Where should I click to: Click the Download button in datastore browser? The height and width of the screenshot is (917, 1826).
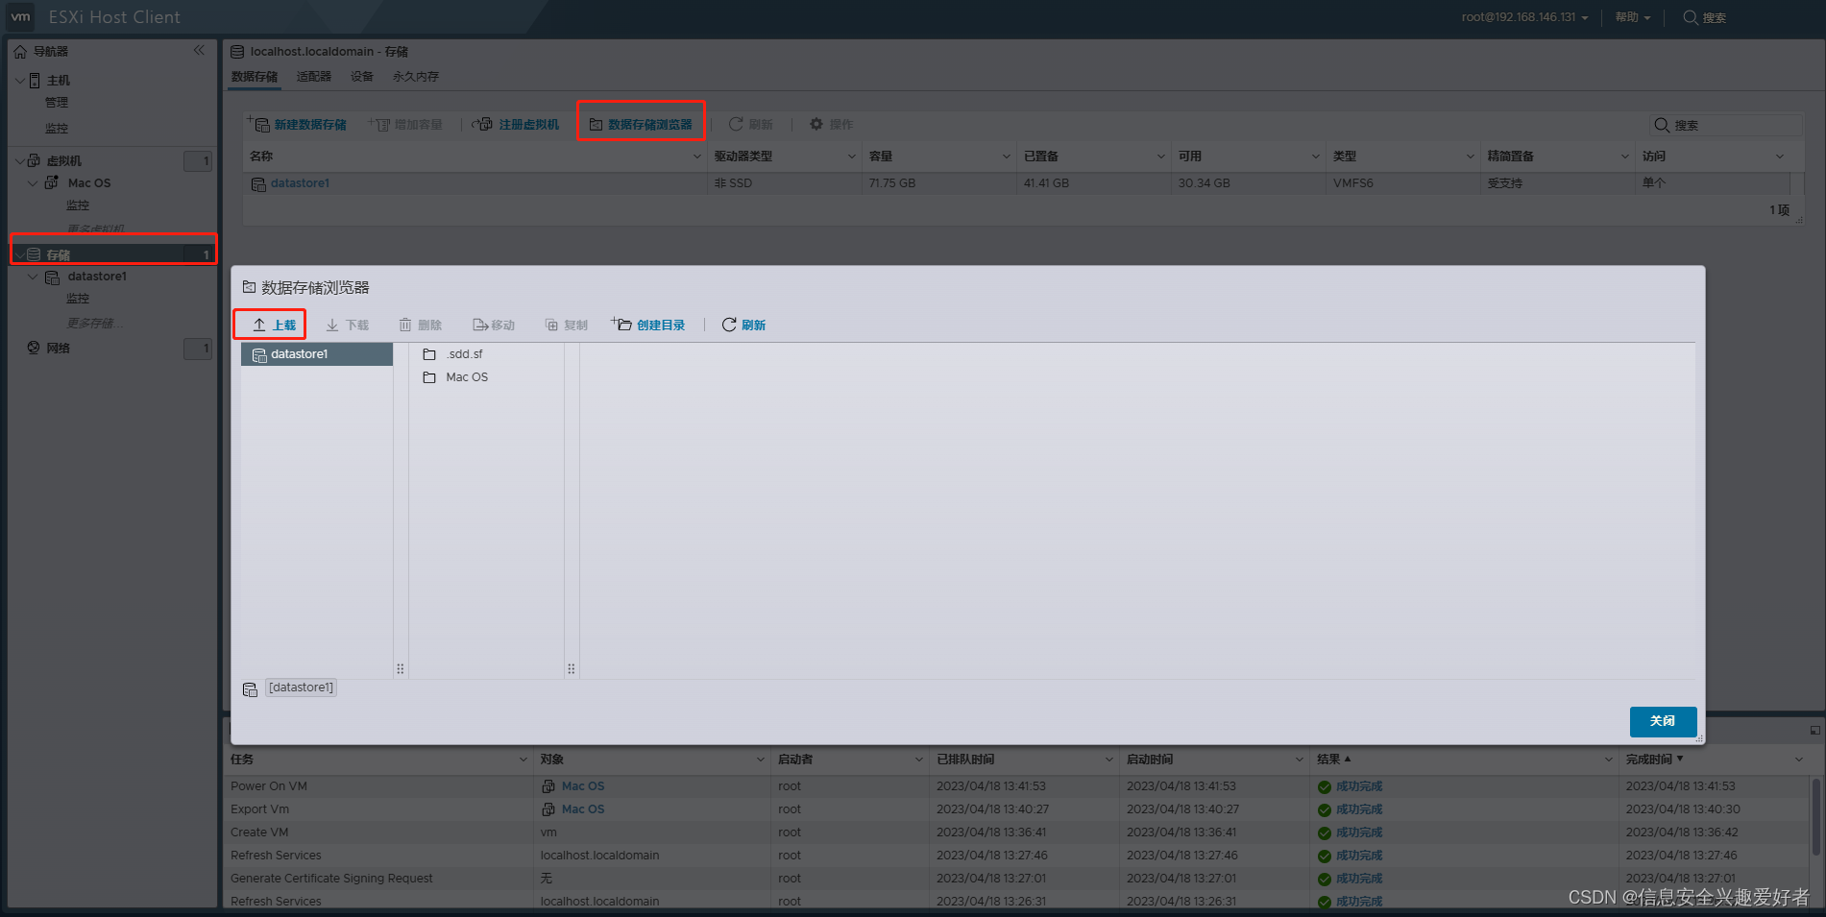(x=348, y=325)
